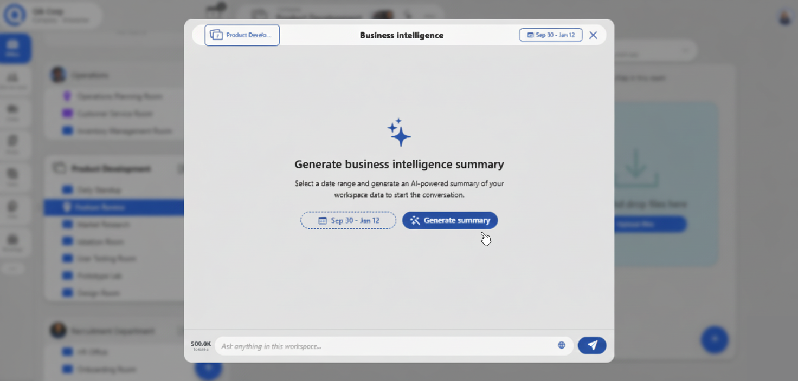Click the calendar icon in dashed date button
This screenshot has height=381, width=798.
323,221
